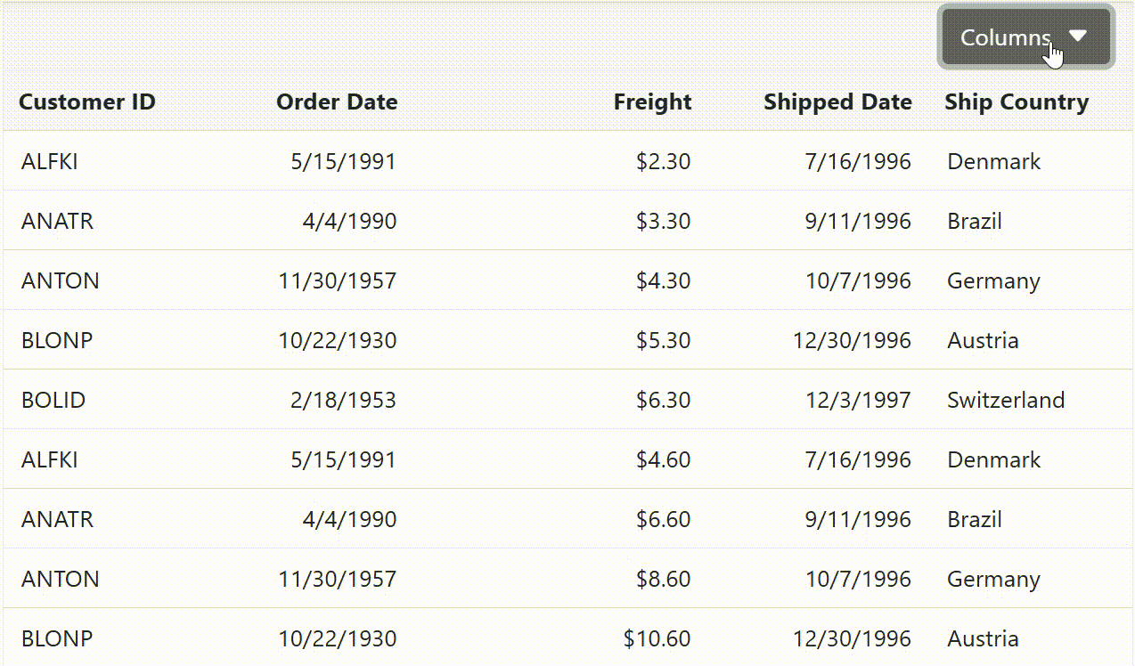This screenshot has width=1135, height=666.
Task: Open the Columns dropdown button
Action: 1005,37
